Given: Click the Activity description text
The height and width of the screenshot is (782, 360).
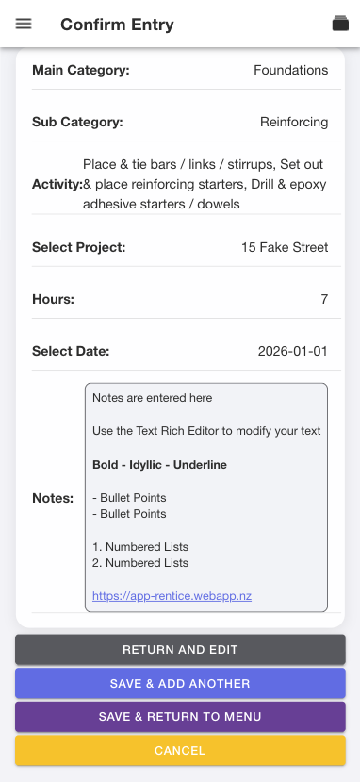Looking at the screenshot, I should click(205, 184).
